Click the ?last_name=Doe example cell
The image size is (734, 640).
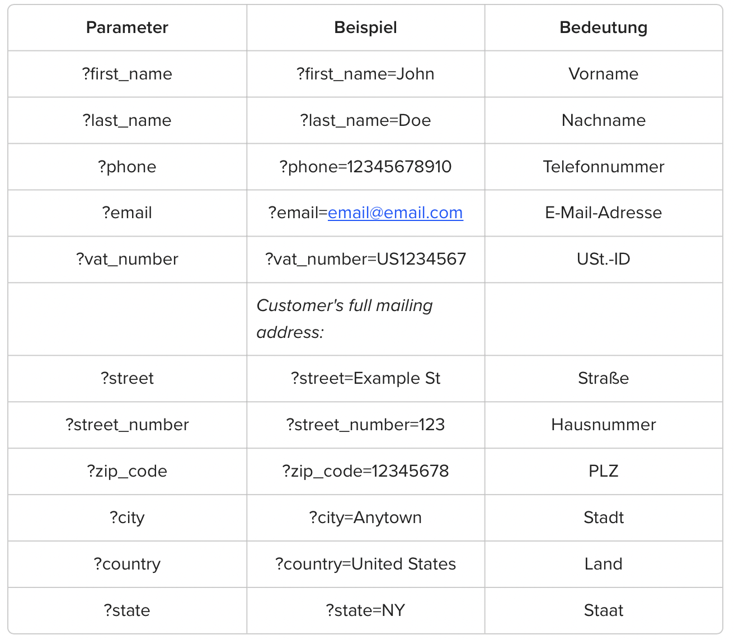tap(365, 121)
